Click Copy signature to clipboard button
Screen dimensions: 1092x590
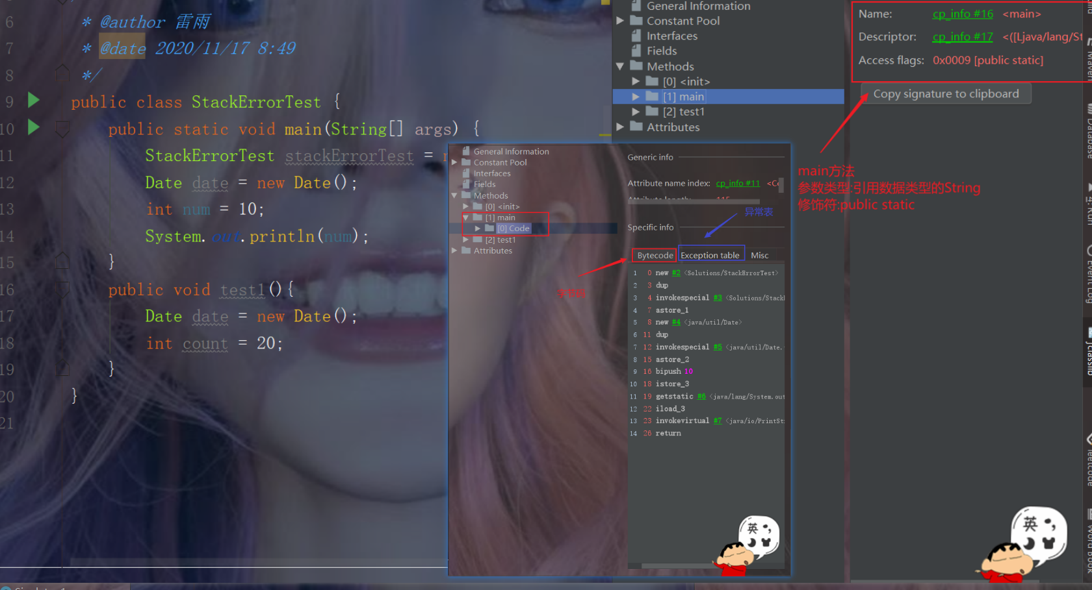(x=946, y=93)
